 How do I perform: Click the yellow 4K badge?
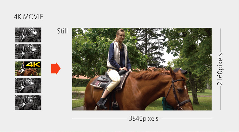point(33,65)
